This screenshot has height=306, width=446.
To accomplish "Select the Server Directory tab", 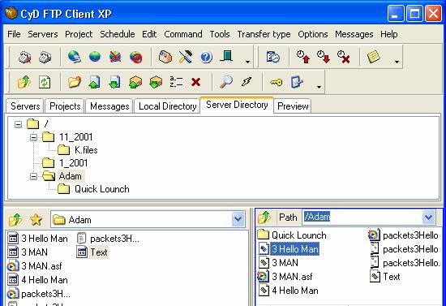I will 237,105.
